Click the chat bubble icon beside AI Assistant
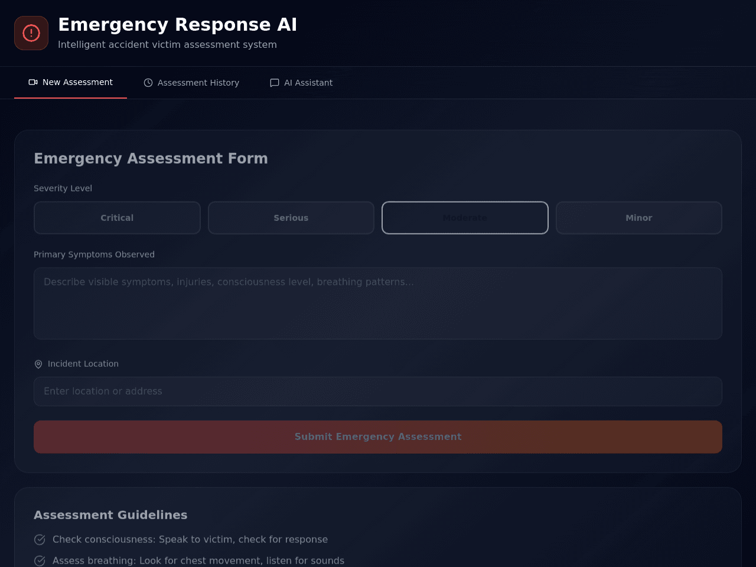This screenshot has height=567, width=756. (x=275, y=83)
